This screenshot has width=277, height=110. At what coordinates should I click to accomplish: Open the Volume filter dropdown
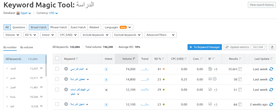click(12, 35)
